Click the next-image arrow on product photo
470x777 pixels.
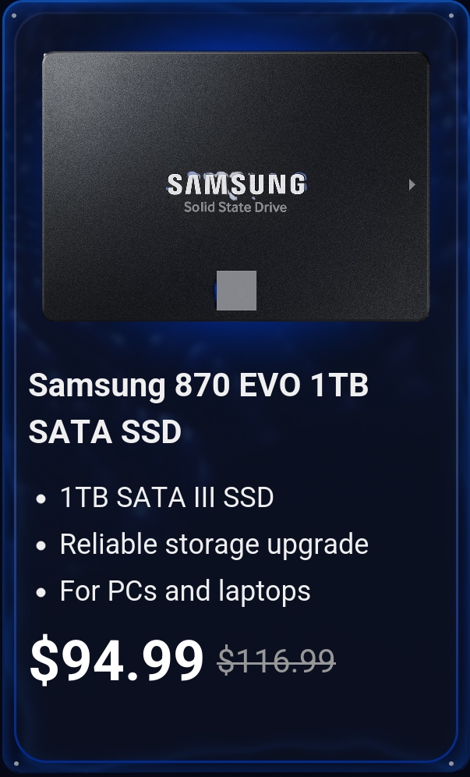pyautogui.click(x=412, y=185)
